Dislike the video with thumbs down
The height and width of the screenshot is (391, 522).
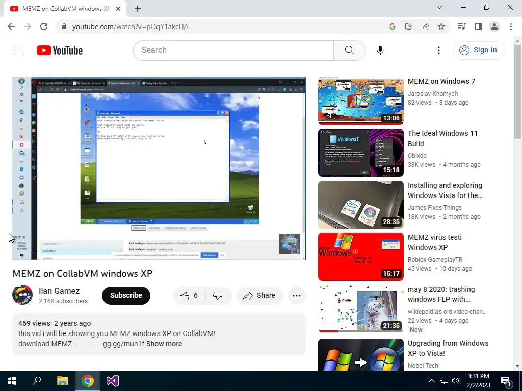coord(218,296)
